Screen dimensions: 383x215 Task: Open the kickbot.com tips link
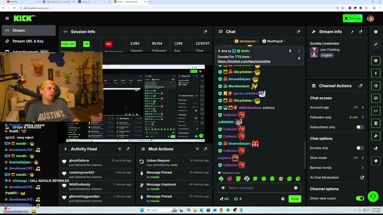[244, 62]
